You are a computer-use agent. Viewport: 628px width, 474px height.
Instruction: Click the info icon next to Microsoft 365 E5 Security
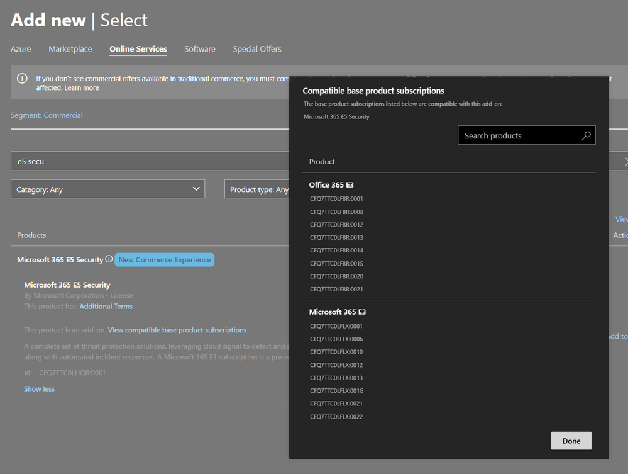109,259
